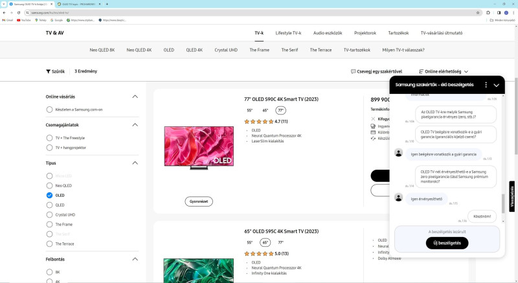Reload the page with the refresh icon

[19, 12]
